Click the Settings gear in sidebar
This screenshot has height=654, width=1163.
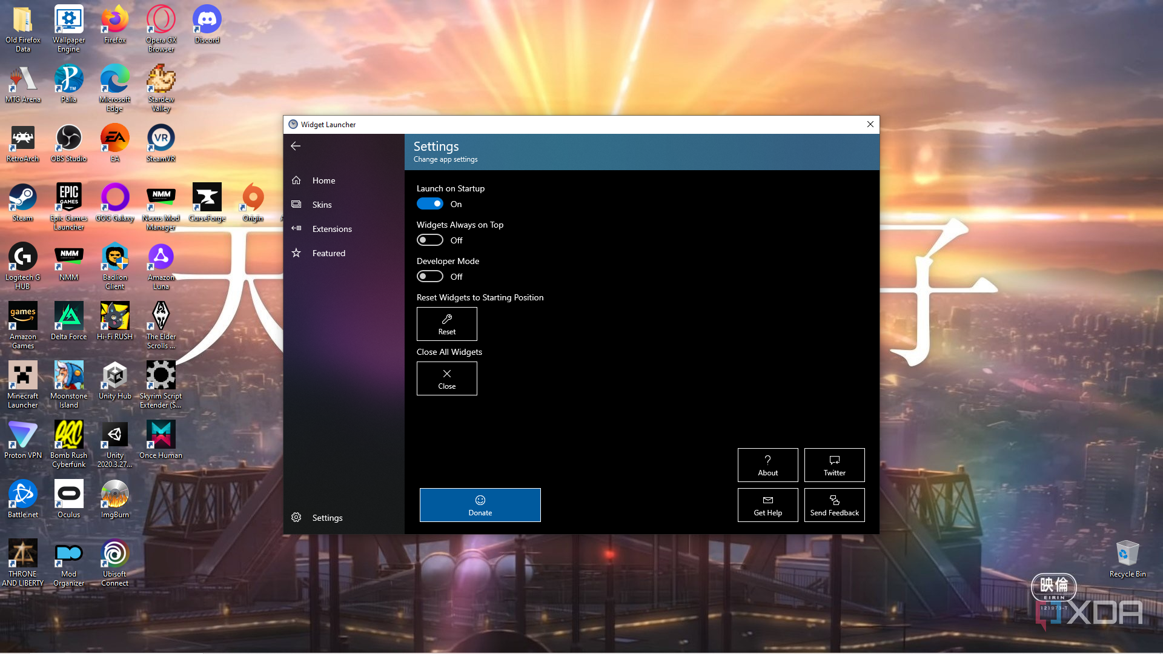(x=296, y=518)
